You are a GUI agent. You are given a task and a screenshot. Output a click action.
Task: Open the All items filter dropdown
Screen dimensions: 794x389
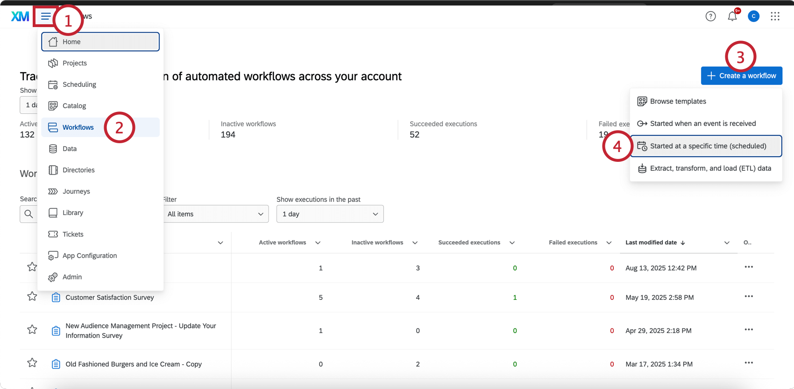pos(216,214)
